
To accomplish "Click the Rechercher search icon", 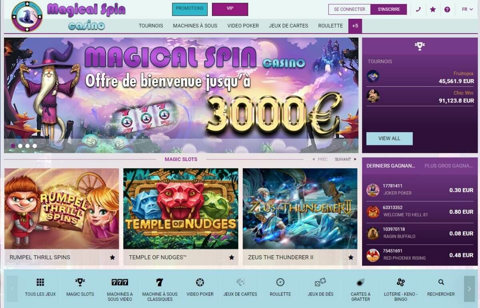I will pyautogui.click(x=441, y=282).
